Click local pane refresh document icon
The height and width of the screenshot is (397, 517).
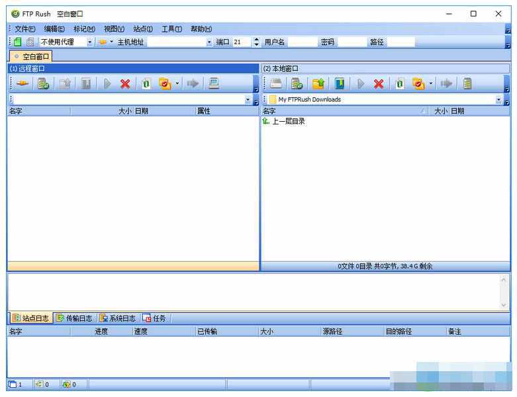pyautogui.click(x=400, y=83)
